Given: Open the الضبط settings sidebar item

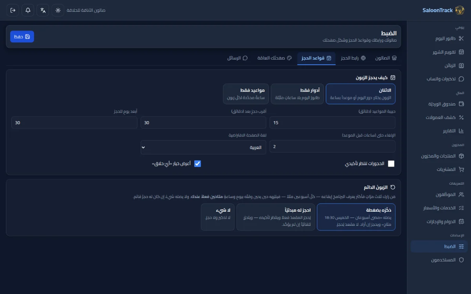Looking at the screenshot, I should [439, 247].
